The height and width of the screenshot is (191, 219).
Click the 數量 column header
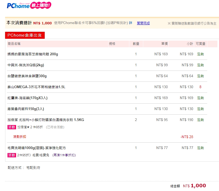click(x=136, y=44)
